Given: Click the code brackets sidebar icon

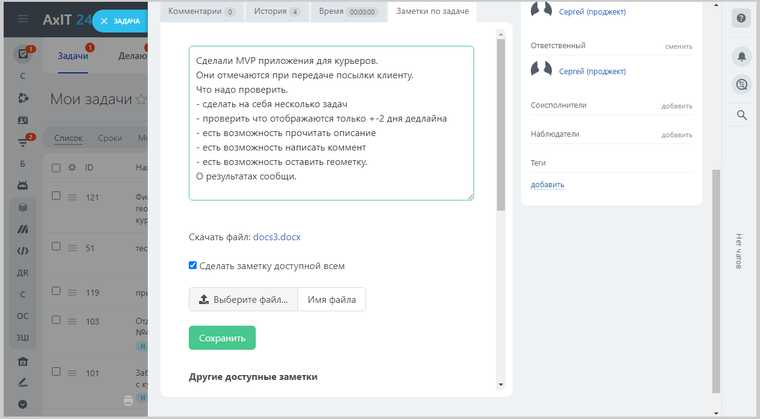Looking at the screenshot, I should [23, 251].
